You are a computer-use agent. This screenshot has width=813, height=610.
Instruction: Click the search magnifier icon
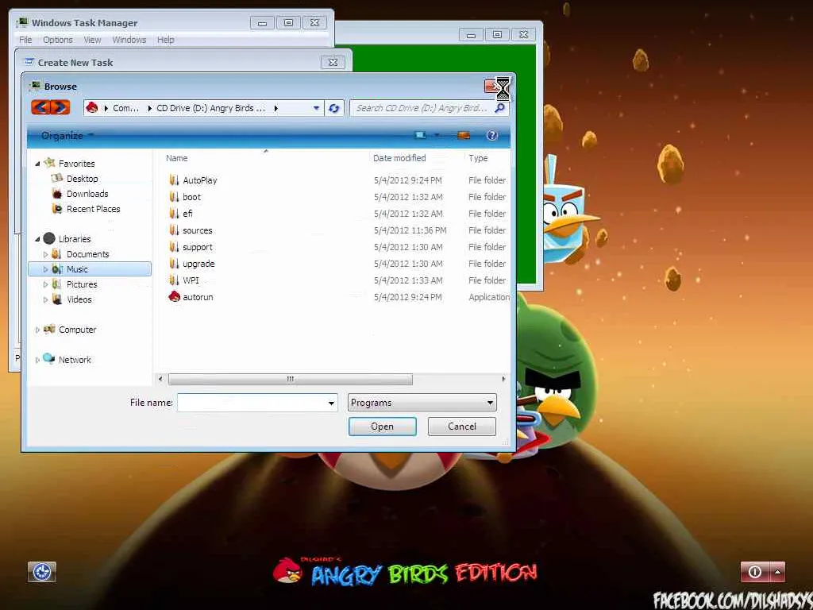pyautogui.click(x=500, y=108)
